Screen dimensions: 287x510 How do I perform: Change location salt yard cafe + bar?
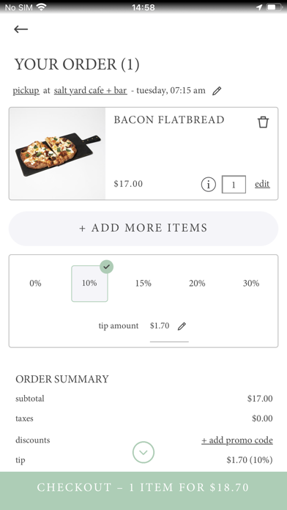90,90
